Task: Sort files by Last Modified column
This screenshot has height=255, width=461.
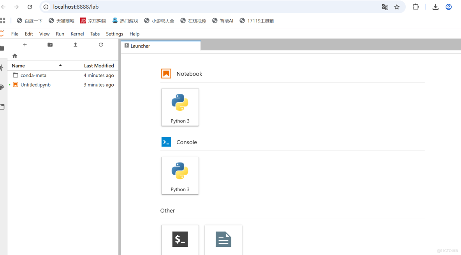Action: coord(93,66)
